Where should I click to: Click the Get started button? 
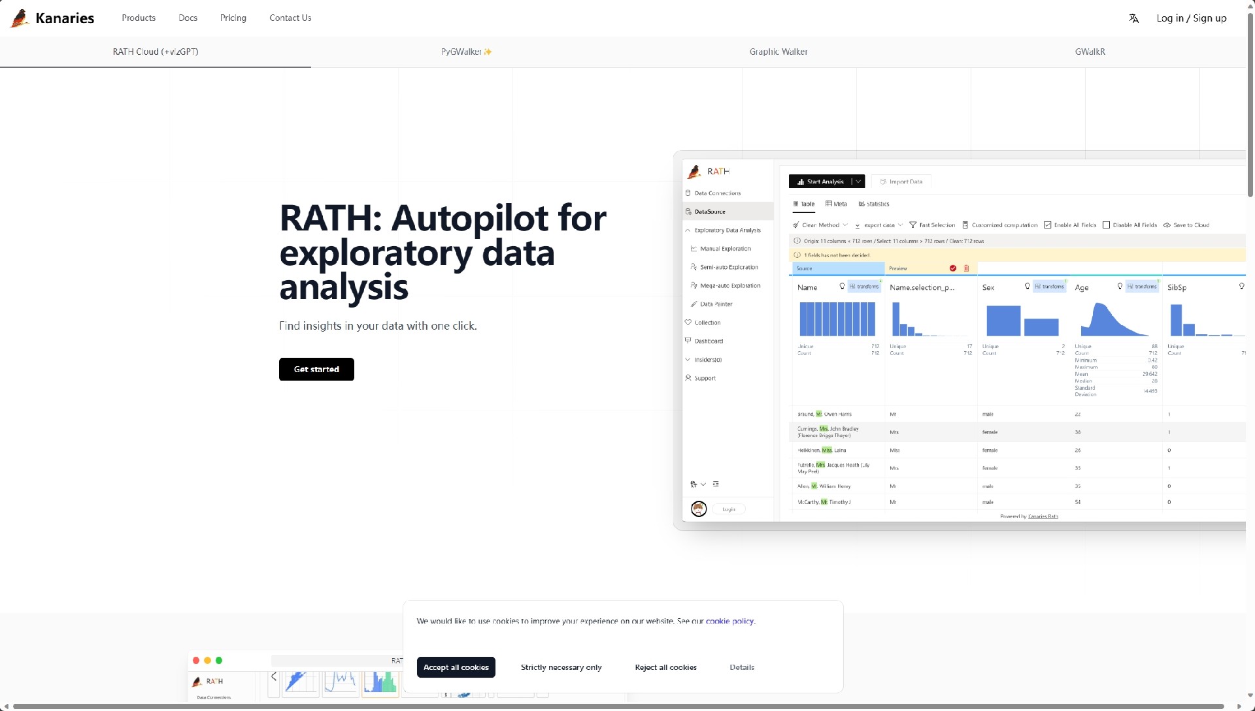point(316,370)
